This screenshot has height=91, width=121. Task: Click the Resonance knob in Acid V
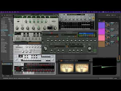coord(34,21)
